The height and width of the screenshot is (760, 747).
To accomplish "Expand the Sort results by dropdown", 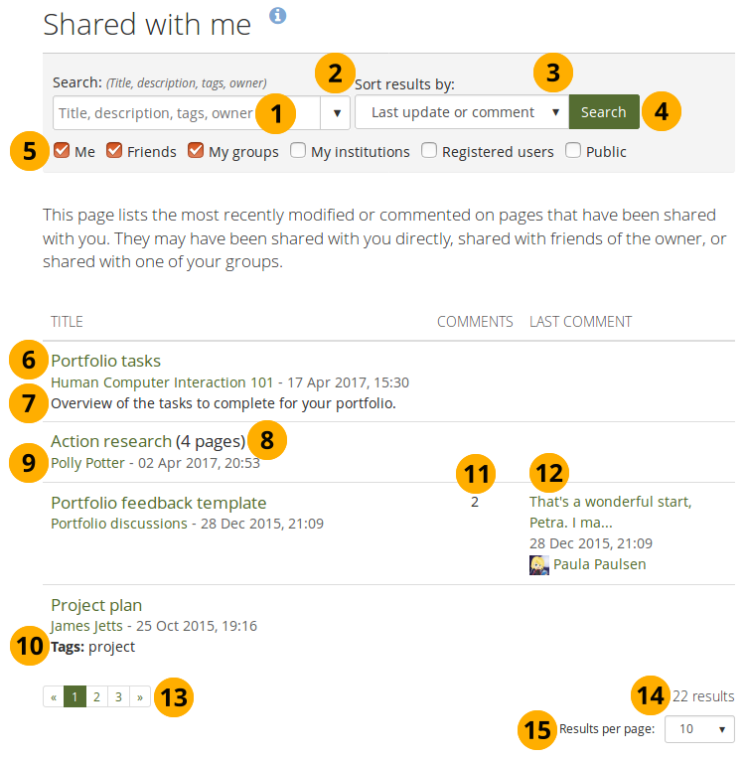I will point(462,112).
